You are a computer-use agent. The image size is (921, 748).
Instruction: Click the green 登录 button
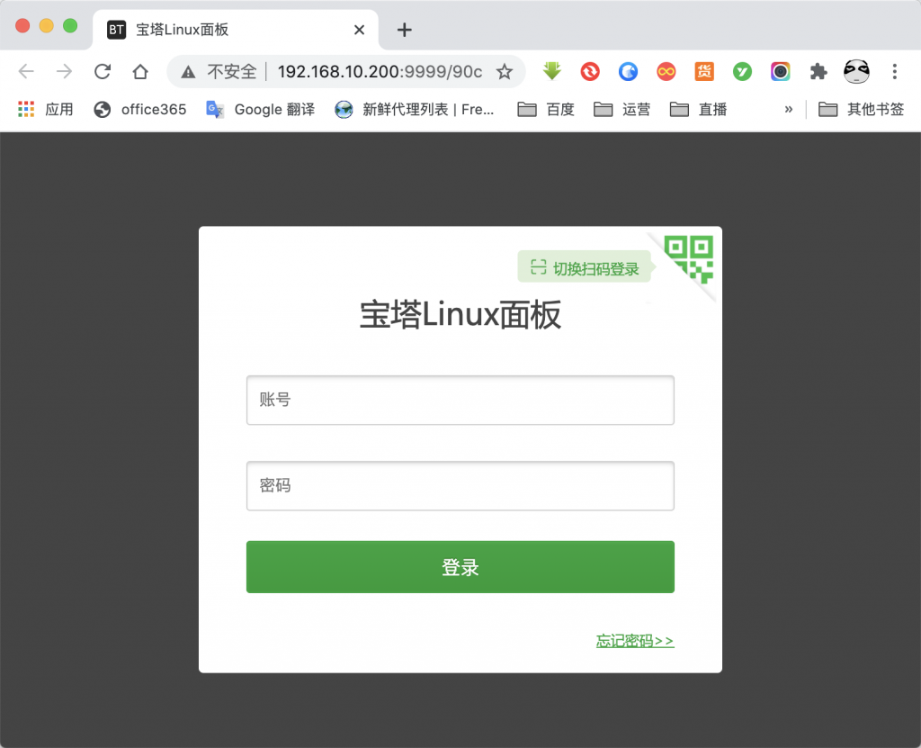click(x=460, y=567)
